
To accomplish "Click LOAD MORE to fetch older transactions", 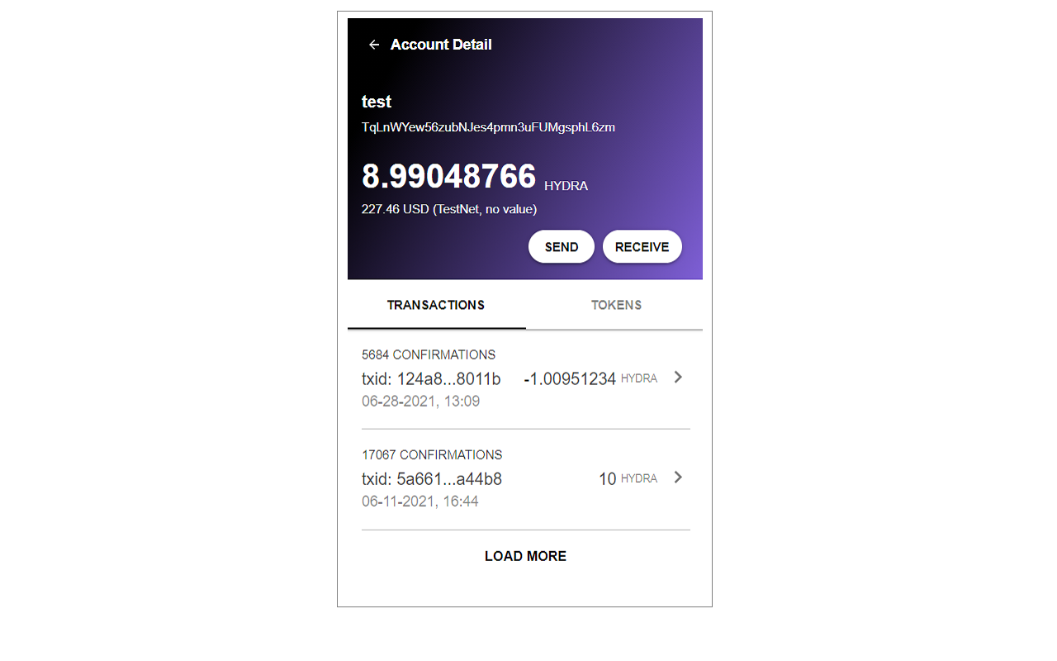I will click(x=525, y=556).
